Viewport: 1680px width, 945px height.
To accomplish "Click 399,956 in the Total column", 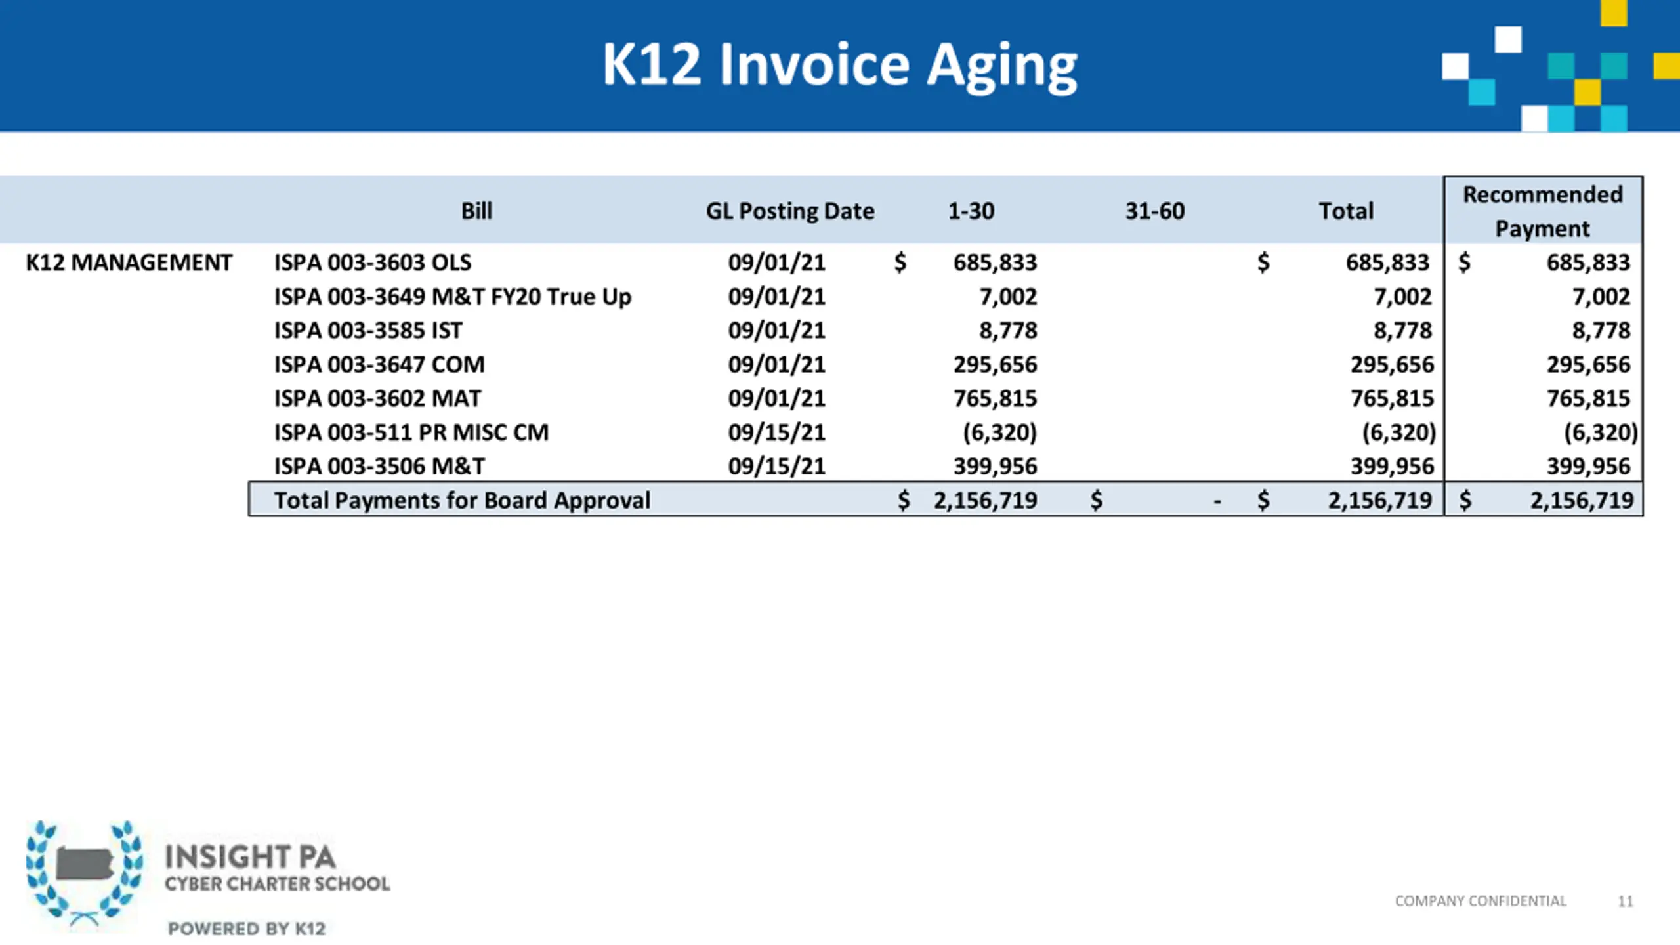I will pyautogui.click(x=1393, y=467).
